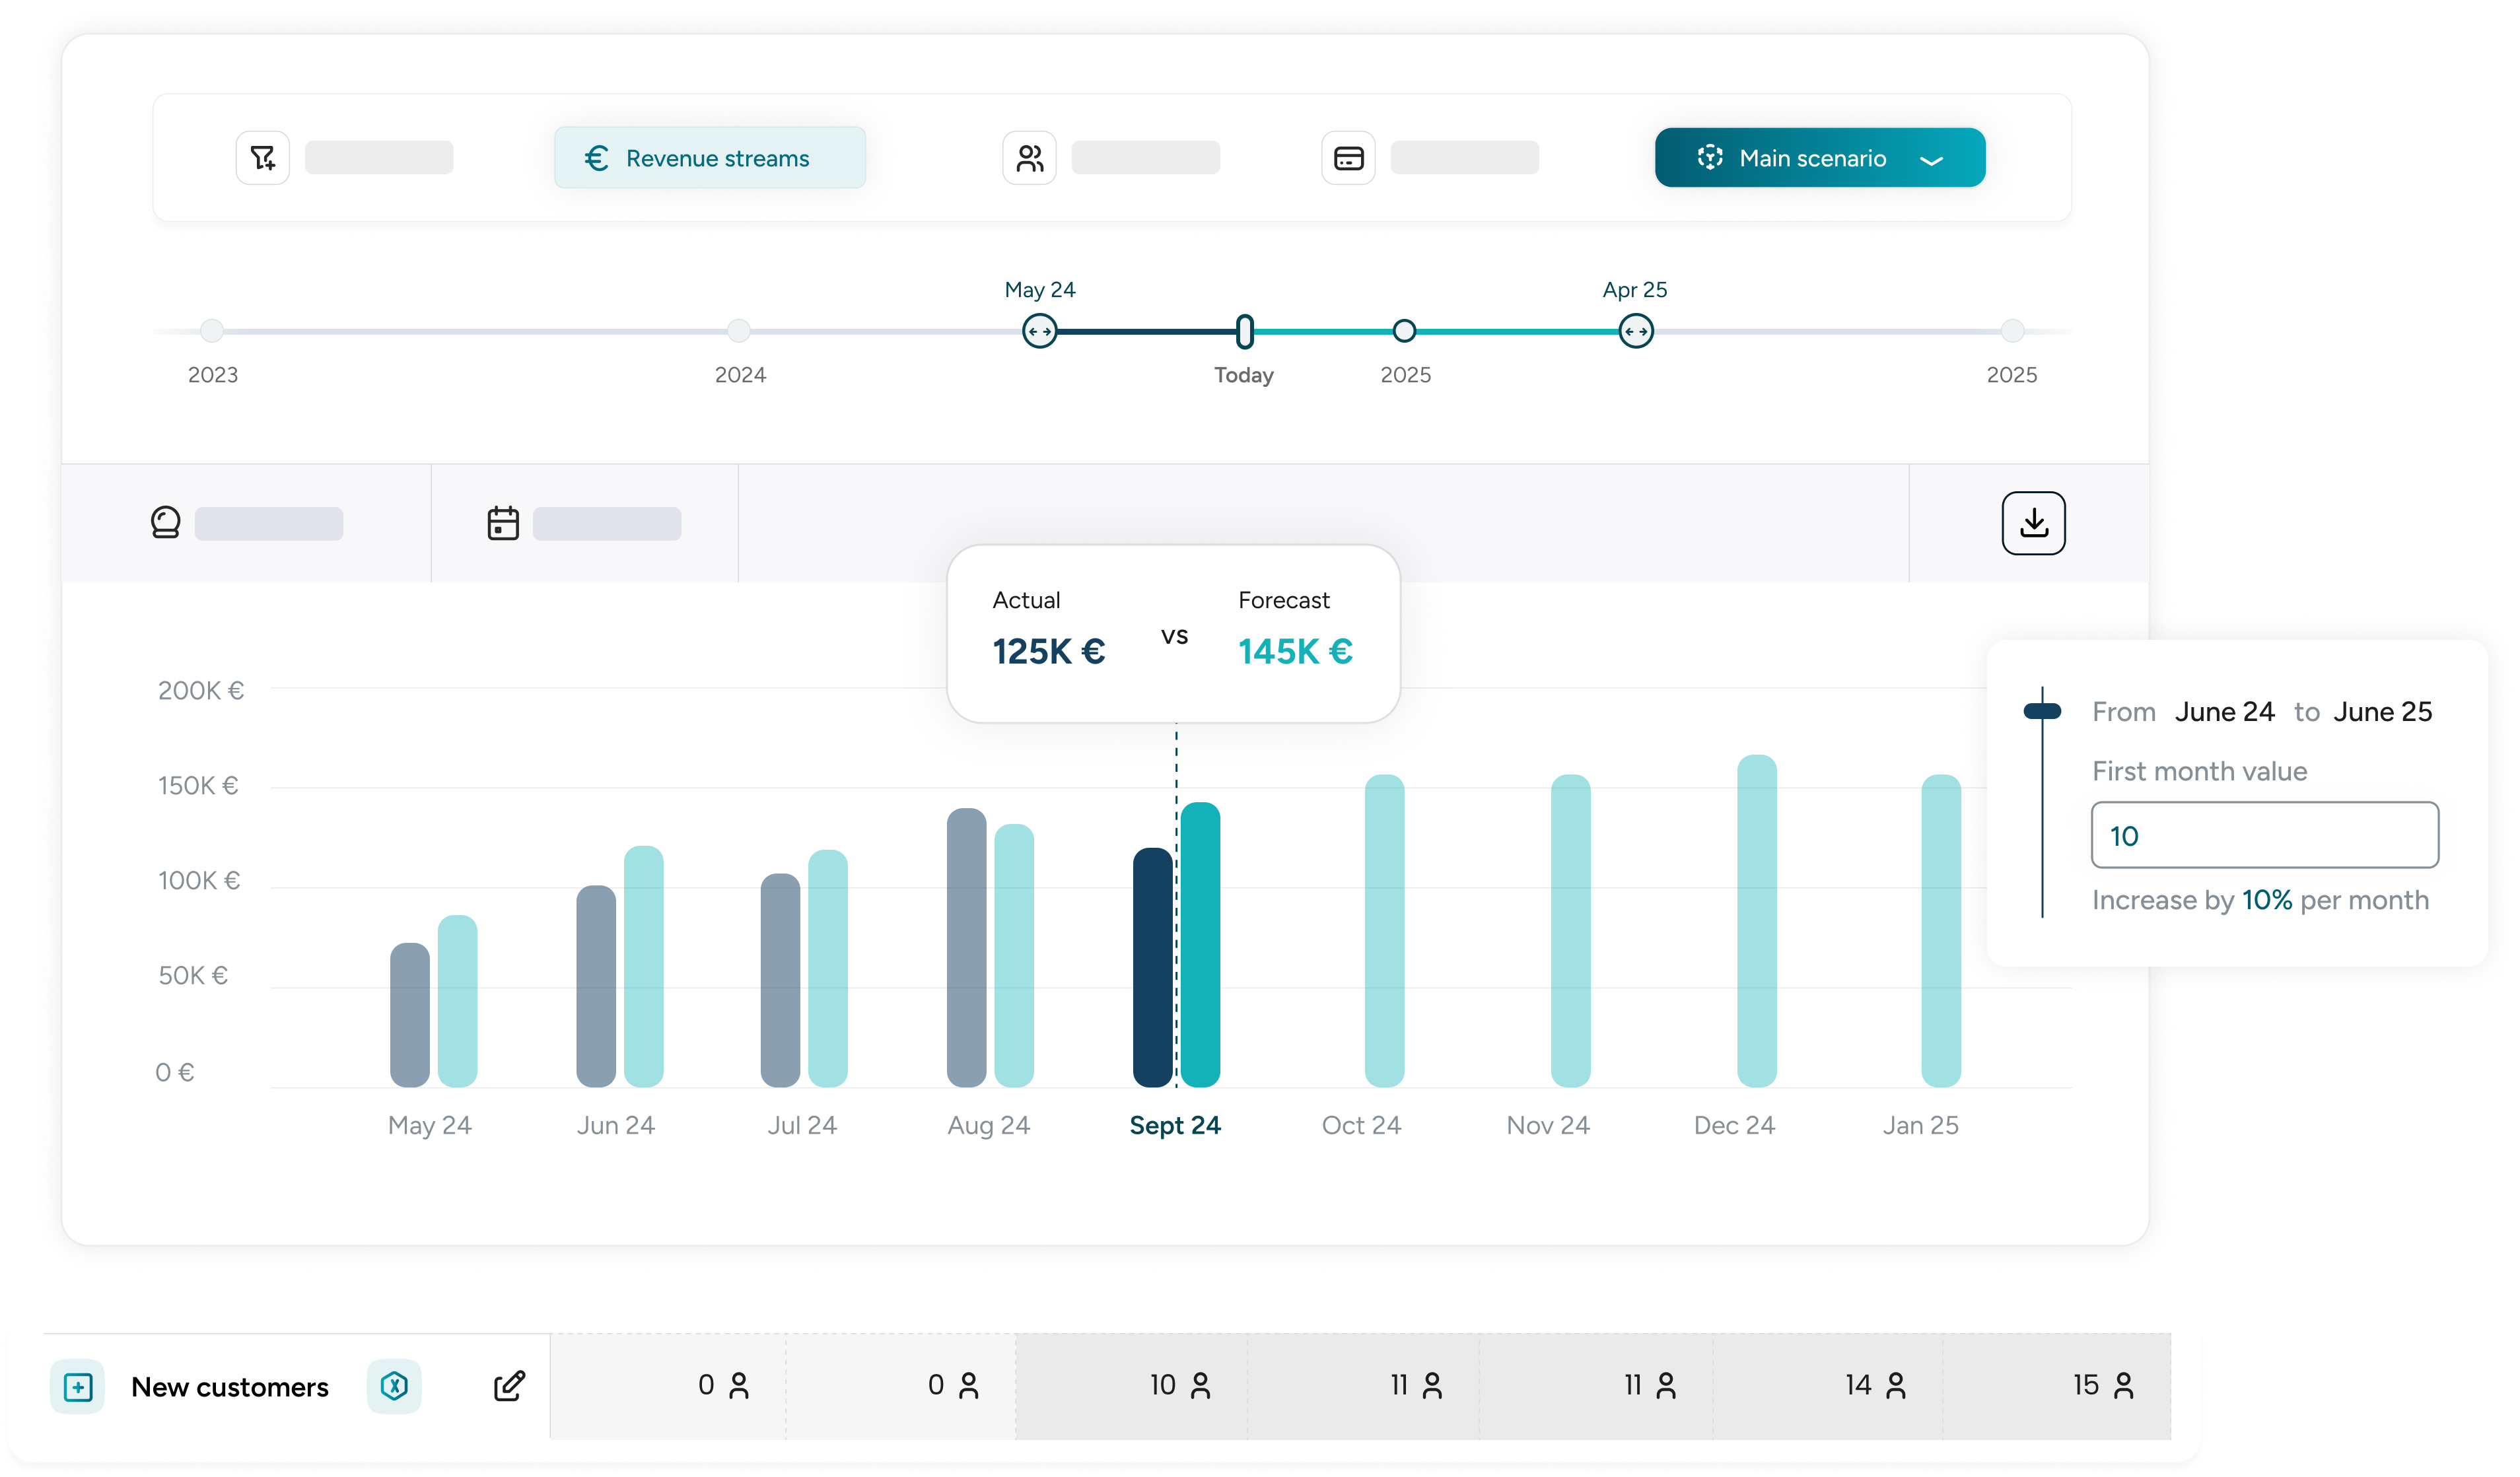Viewport: 2520px width, 1477px height.
Task: Click the May 24 range start handle
Action: tap(1040, 331)
